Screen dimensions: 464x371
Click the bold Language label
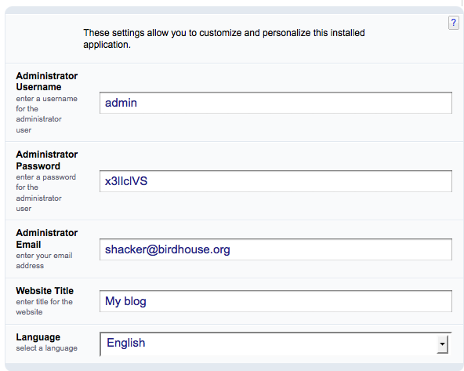38,337
